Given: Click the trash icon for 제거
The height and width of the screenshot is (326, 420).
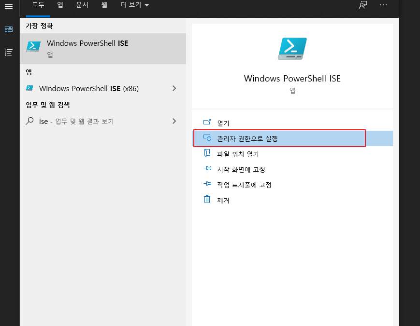Looking at the screenshot, I should point(207,199).
